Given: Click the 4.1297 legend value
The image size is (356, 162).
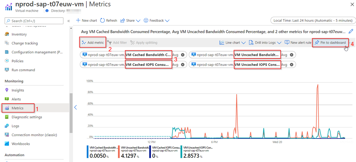Looking at the screenshot, I should tap(129, 156).
